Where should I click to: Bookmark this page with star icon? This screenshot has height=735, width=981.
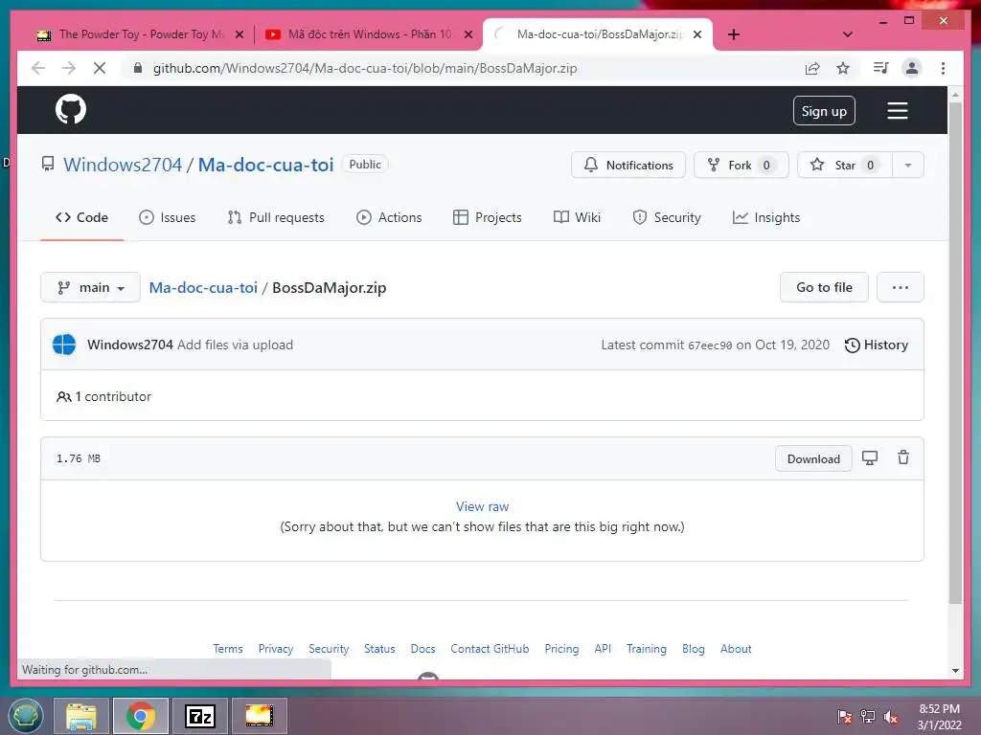[x=843, y=68]
